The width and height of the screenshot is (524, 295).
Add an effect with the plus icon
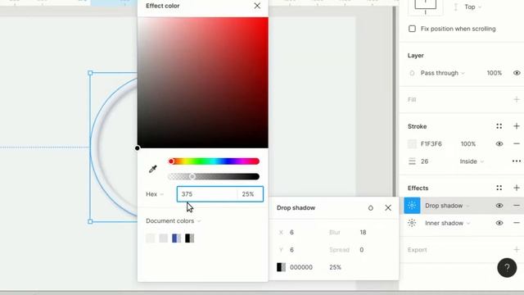point(517,188)
